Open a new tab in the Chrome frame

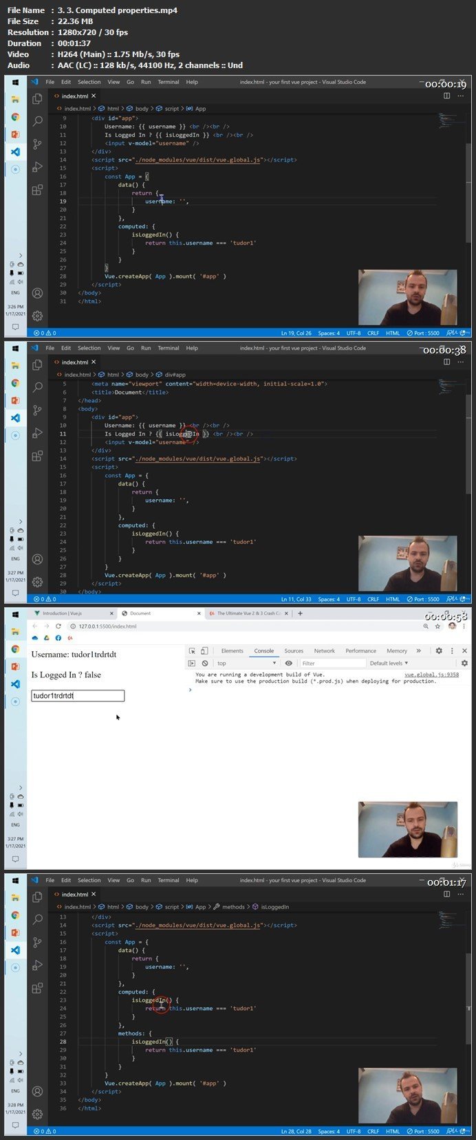(300, 613)
